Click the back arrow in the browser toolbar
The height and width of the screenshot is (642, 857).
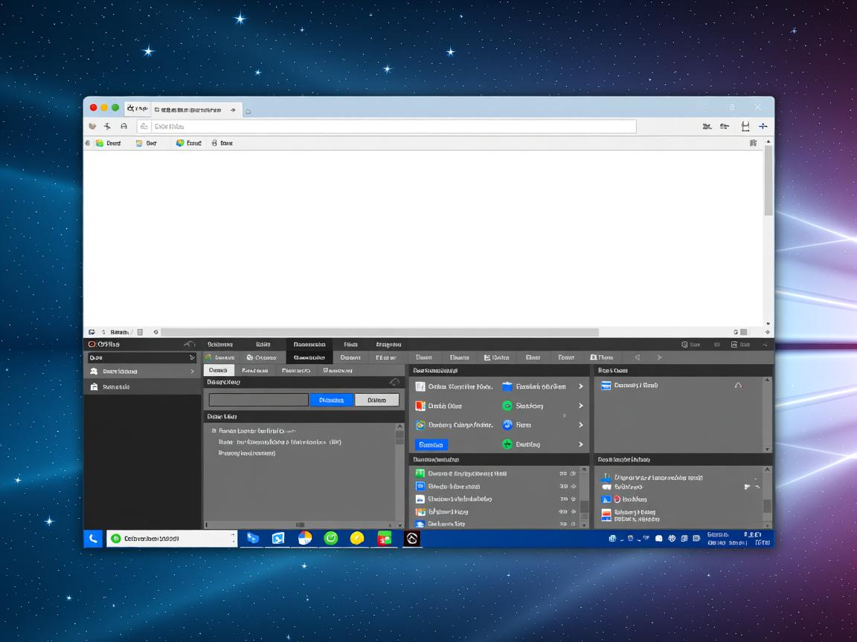pyautogui.click(x=93, y=127)
